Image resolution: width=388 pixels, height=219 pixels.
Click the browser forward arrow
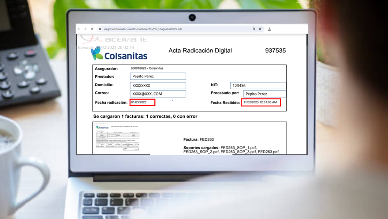(86, 29)
